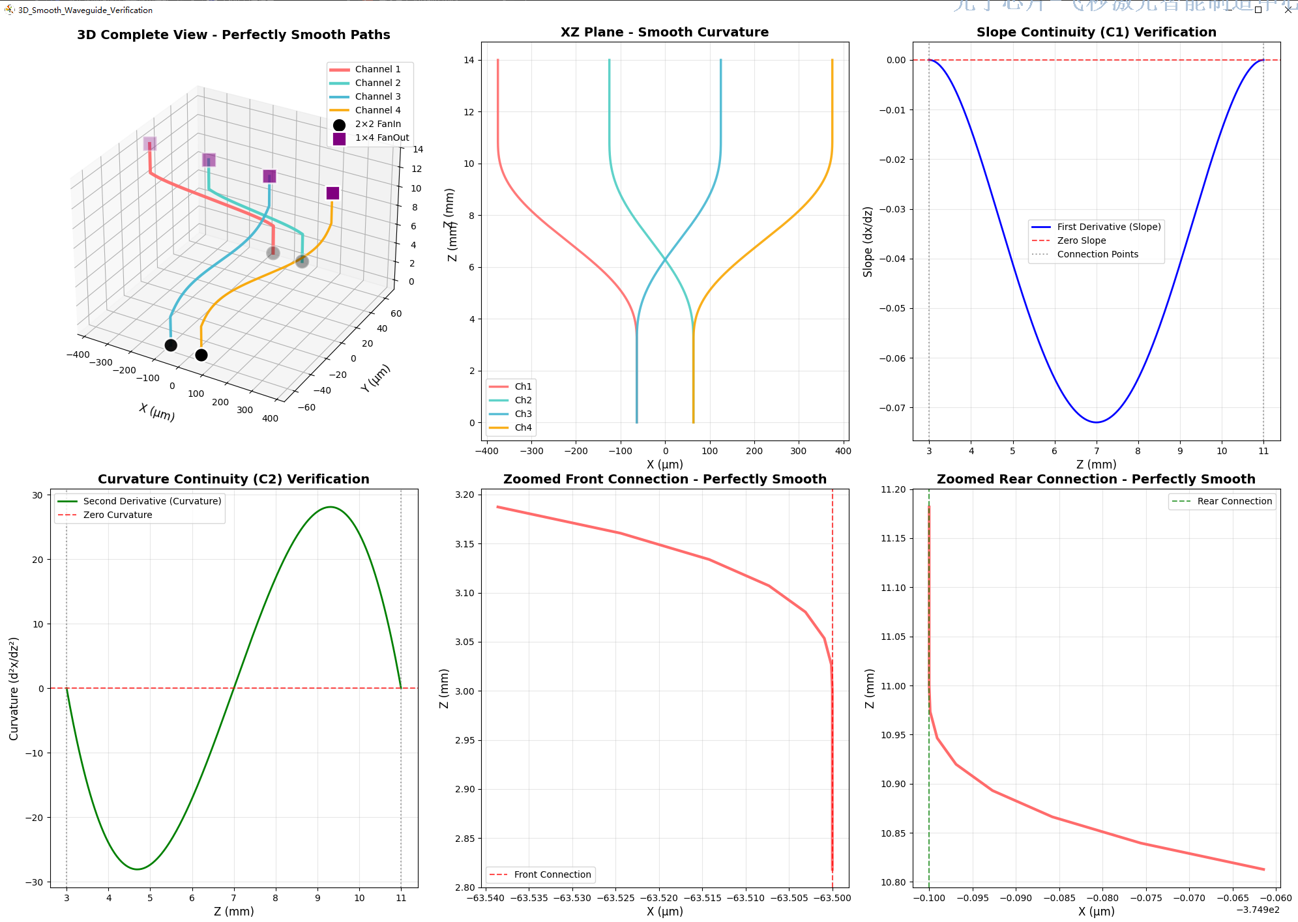
Task: Click the black 2×2 FanIn legend marker
Action: pyautogui.click(x=339, y=124)
